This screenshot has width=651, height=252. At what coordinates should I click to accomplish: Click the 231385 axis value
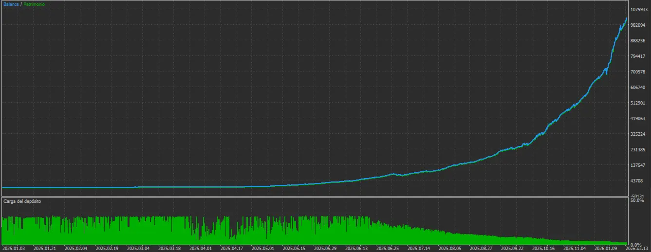click(638, 150)
